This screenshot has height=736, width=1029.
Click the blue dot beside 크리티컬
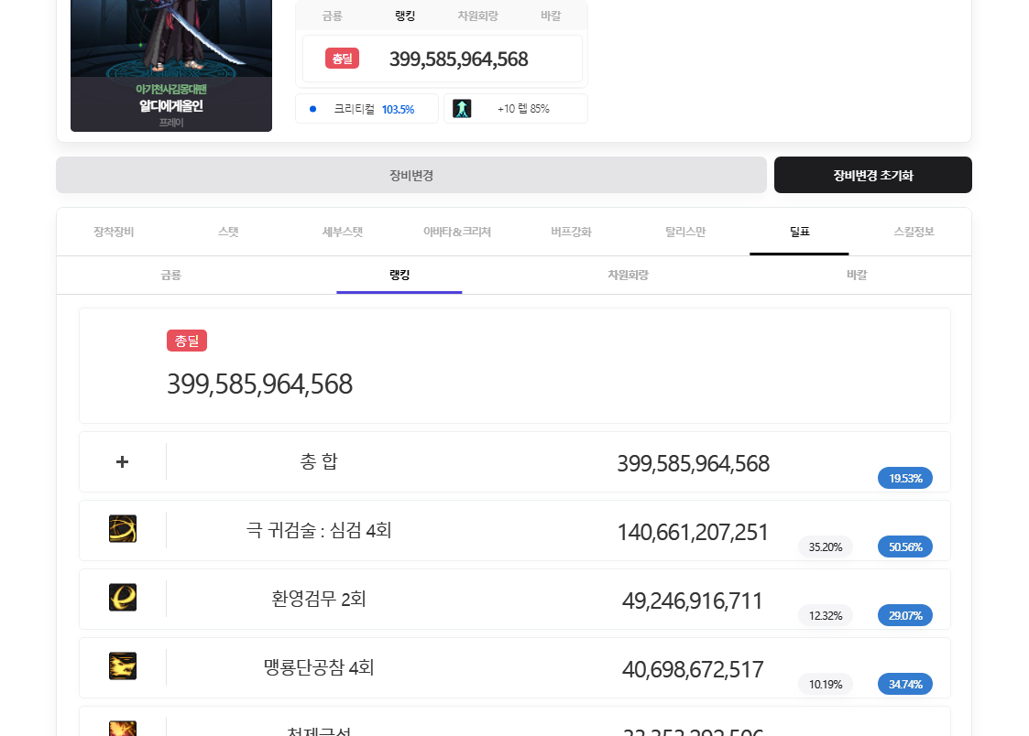313,109
